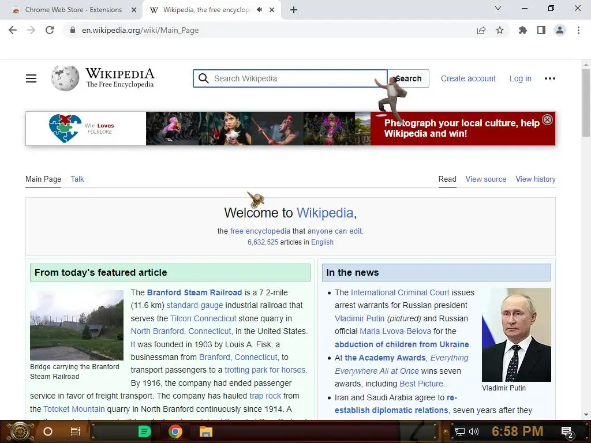Follow the standard-gauge link
The image size is (591, 443).
coord(195,305)
